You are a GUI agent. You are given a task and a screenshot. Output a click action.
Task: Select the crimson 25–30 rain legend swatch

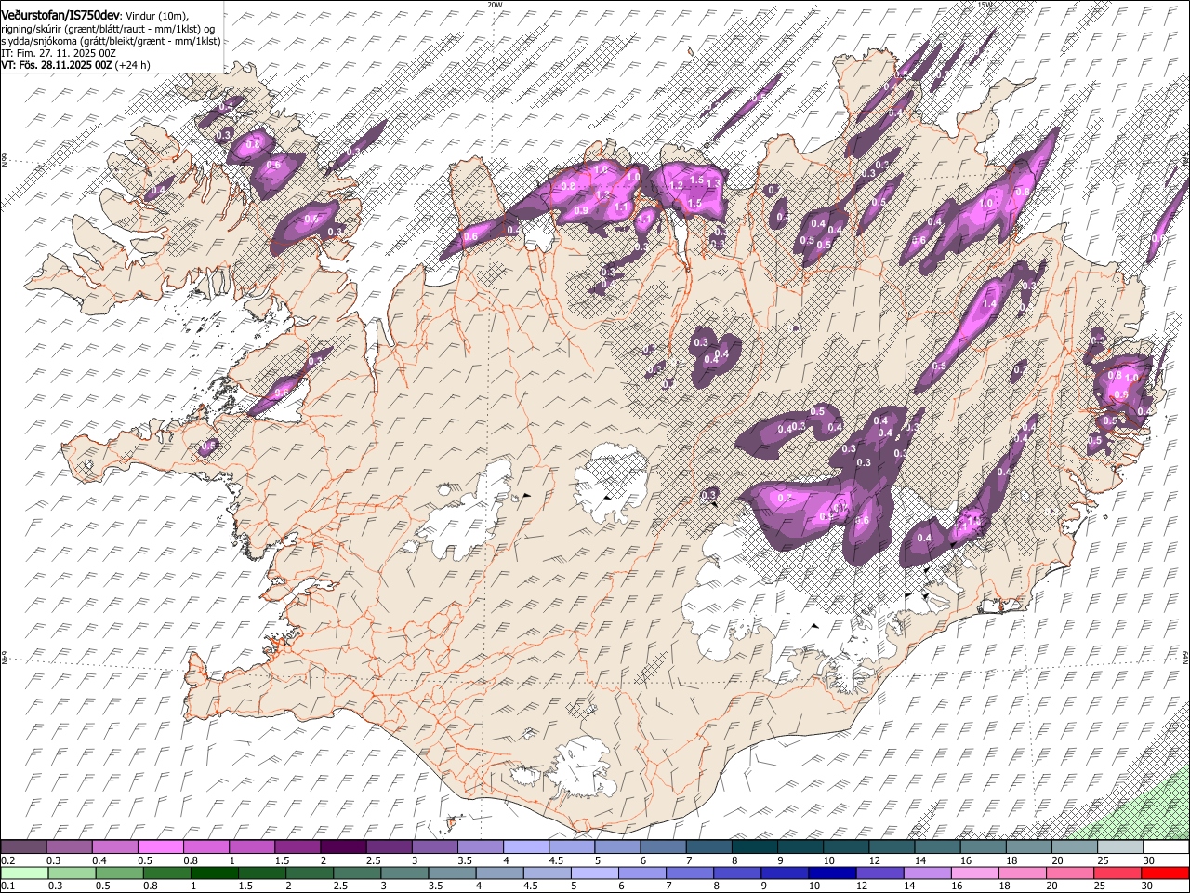click(x=1117, y=873)
